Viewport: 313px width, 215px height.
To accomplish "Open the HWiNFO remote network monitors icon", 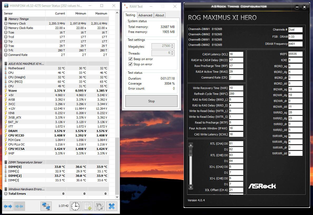I will coord(46,206).
